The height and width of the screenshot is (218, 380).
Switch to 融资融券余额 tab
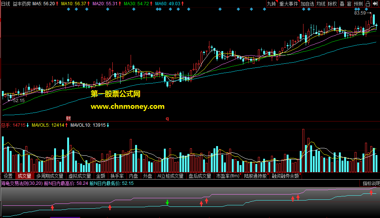point(286,176)
